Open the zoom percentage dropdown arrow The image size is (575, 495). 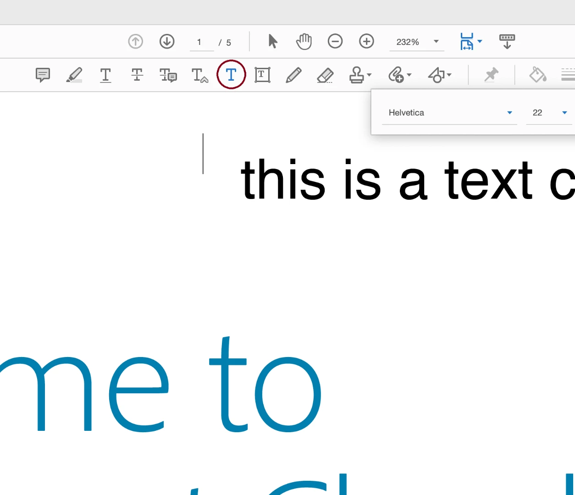(436, 41)
